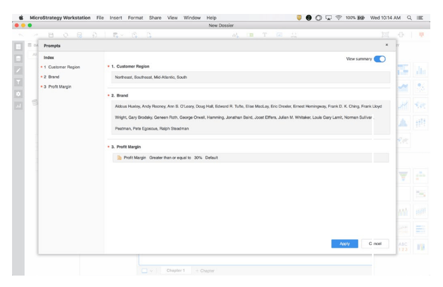Screen dimensions: 443x287
Task: Click the Cancel button
Action: 375,243
